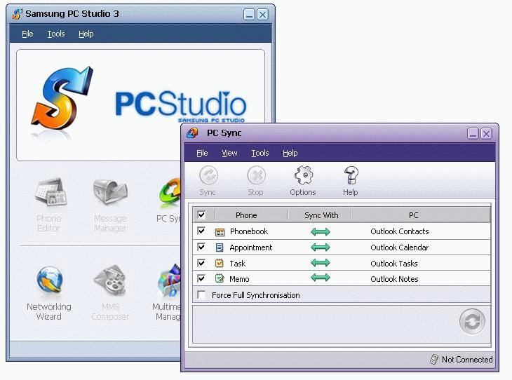Click the PCStudio logo banner
512x380 pixels.
pyautogui.click(x=140, y=105)
